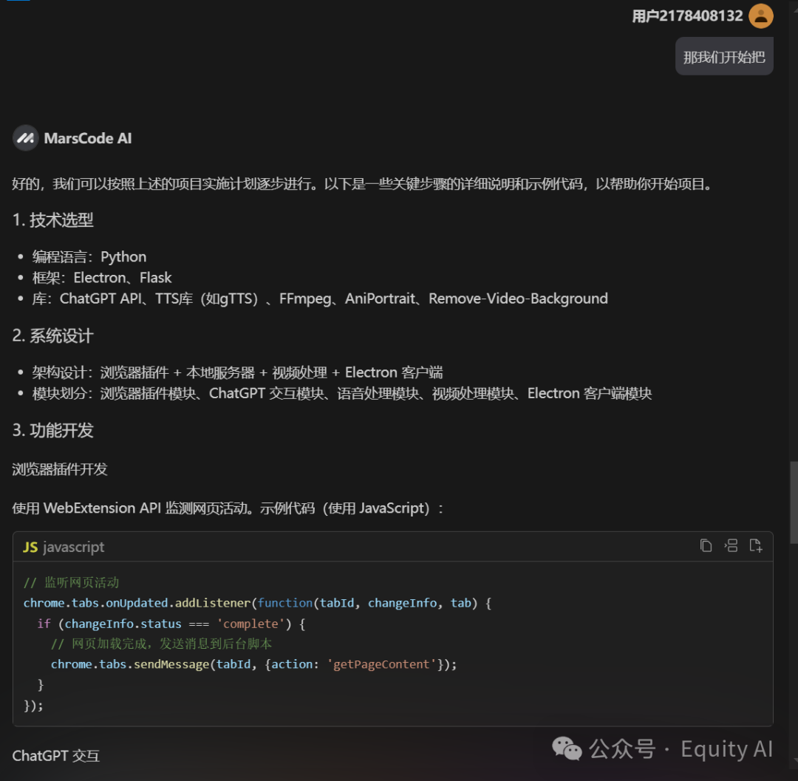
Task: Click heading 1. 技术选型
Action: click(53, 219)
